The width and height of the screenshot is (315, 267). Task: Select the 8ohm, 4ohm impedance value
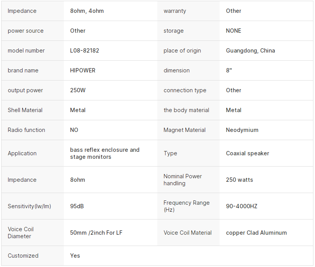coord(87,11)
